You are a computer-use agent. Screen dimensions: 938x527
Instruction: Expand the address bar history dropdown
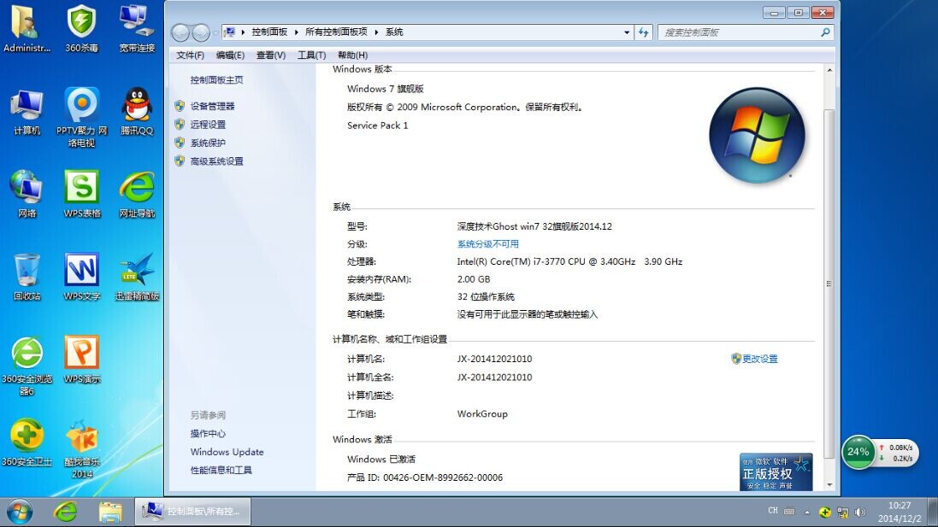(x=627, y=32)
